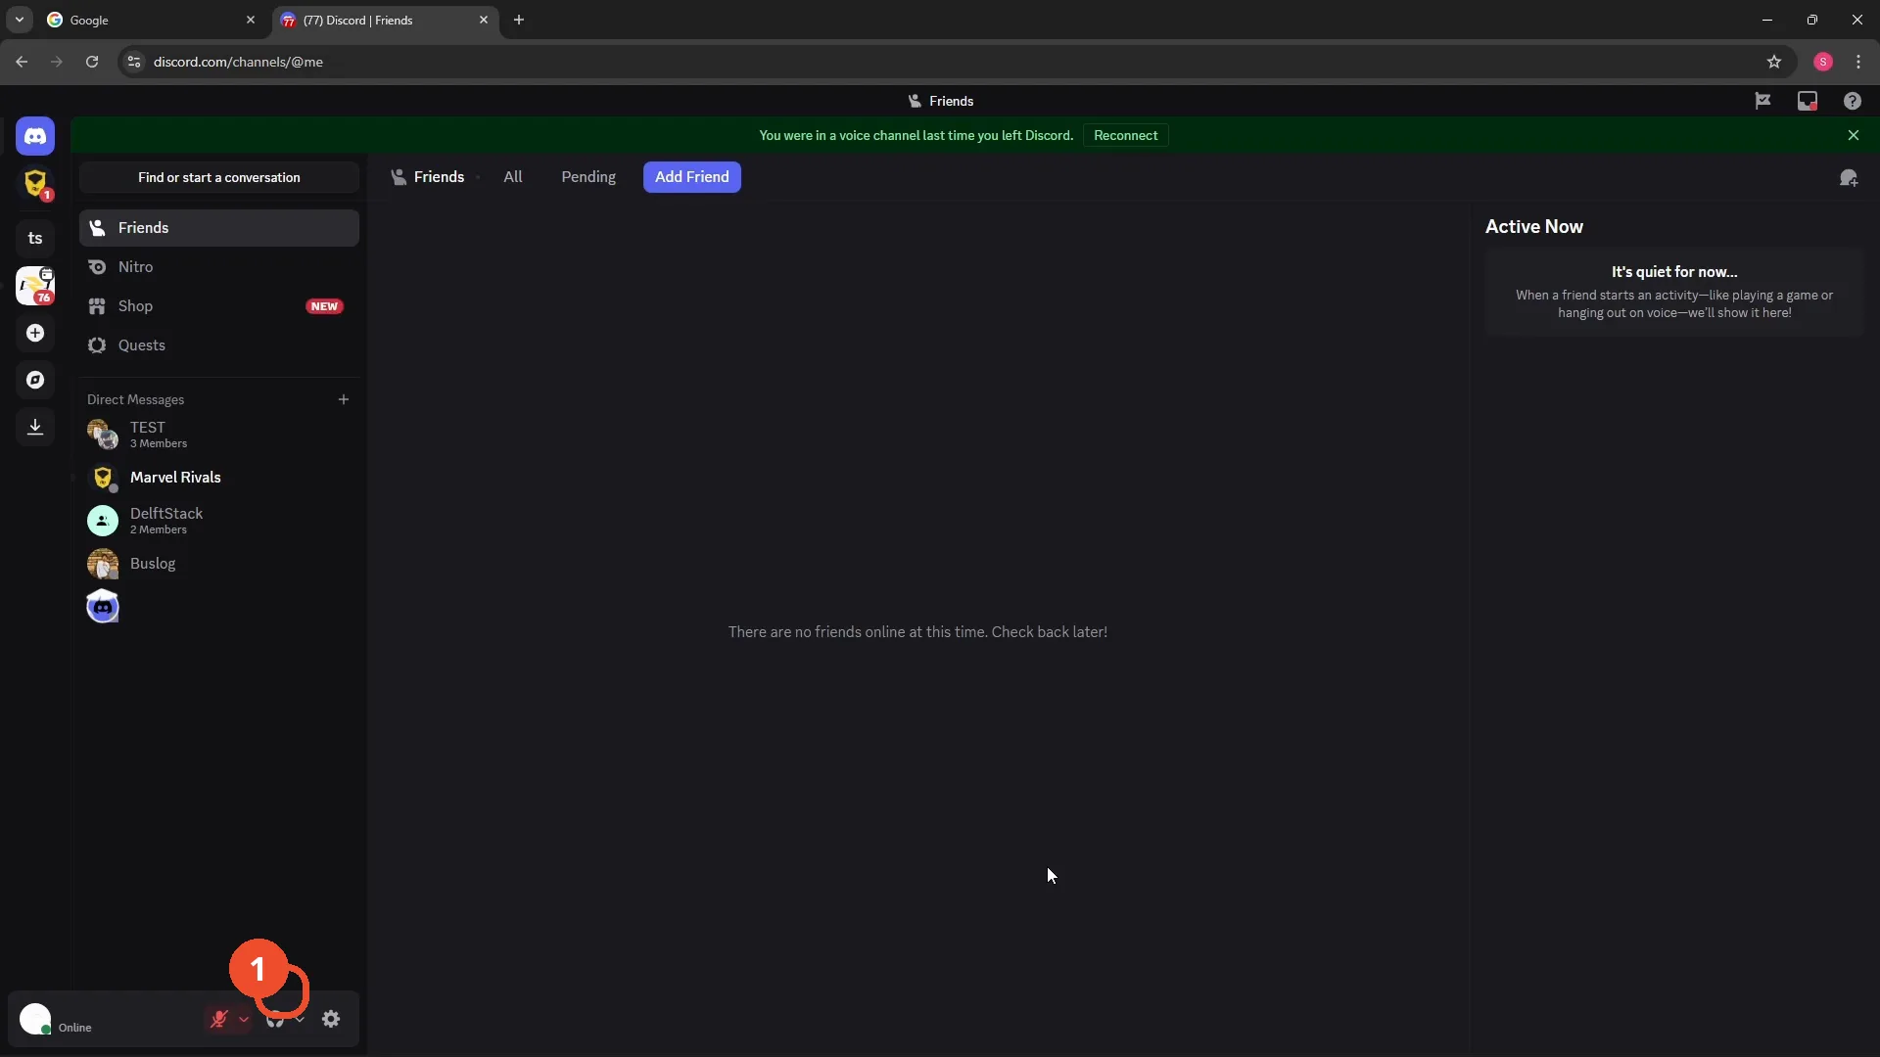The image size is (1880, 1057).
Task: Select Nitro in the sidebar
Action: pos(219,267)
